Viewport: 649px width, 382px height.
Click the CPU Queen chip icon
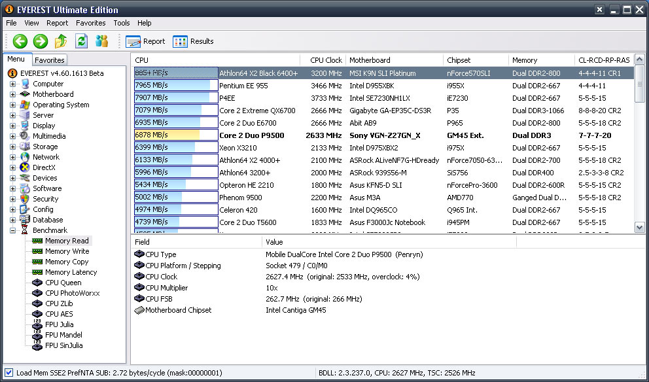point(37,283)
